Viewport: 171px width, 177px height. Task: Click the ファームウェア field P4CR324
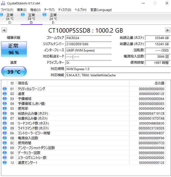click(88, 38)
